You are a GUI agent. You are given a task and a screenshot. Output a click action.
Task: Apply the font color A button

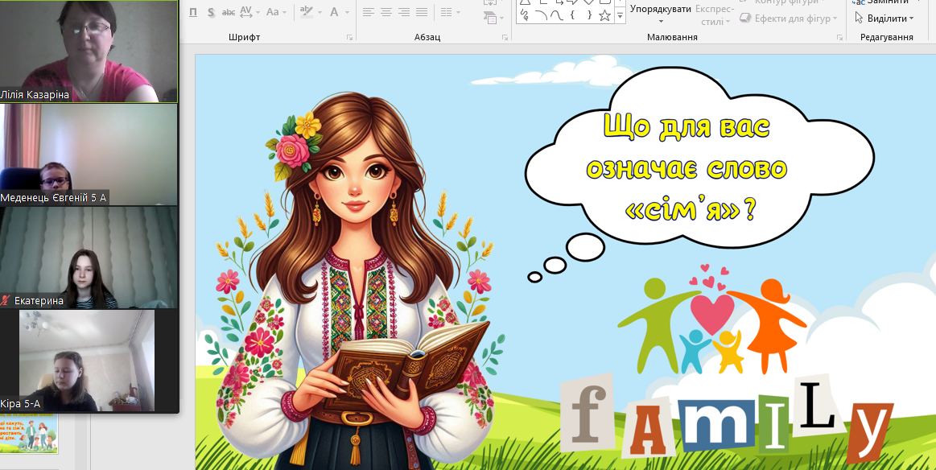[x=334, y=12]
